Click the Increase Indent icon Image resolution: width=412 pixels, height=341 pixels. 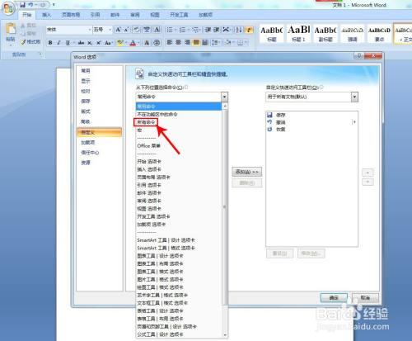tap(217, 30)
